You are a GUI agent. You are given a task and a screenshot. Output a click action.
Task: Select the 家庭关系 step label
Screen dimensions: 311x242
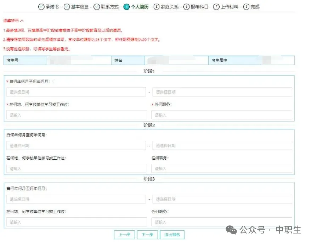pos(170,7)
